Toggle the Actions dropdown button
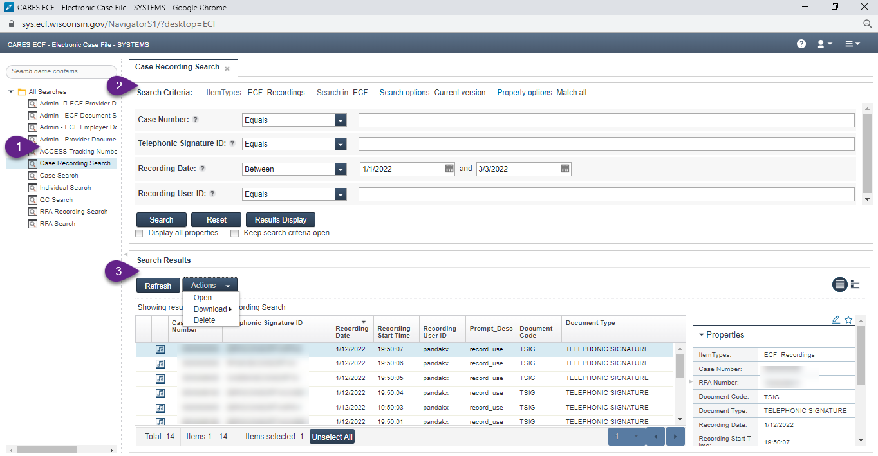878x456 pixels. click(210, 285)
